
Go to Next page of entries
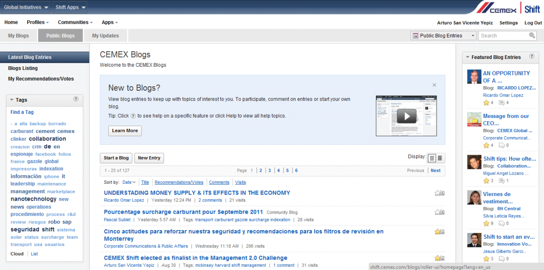(x=436, y=171)
